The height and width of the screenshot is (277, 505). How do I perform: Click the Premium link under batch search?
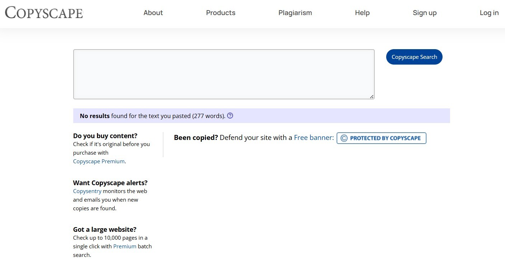coord(125,246)
